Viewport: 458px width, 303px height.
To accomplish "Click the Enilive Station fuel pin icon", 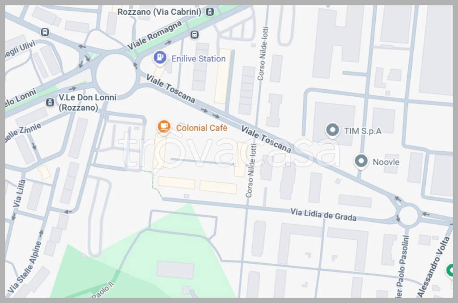I will pyautogui.click(x=160, y=58).
